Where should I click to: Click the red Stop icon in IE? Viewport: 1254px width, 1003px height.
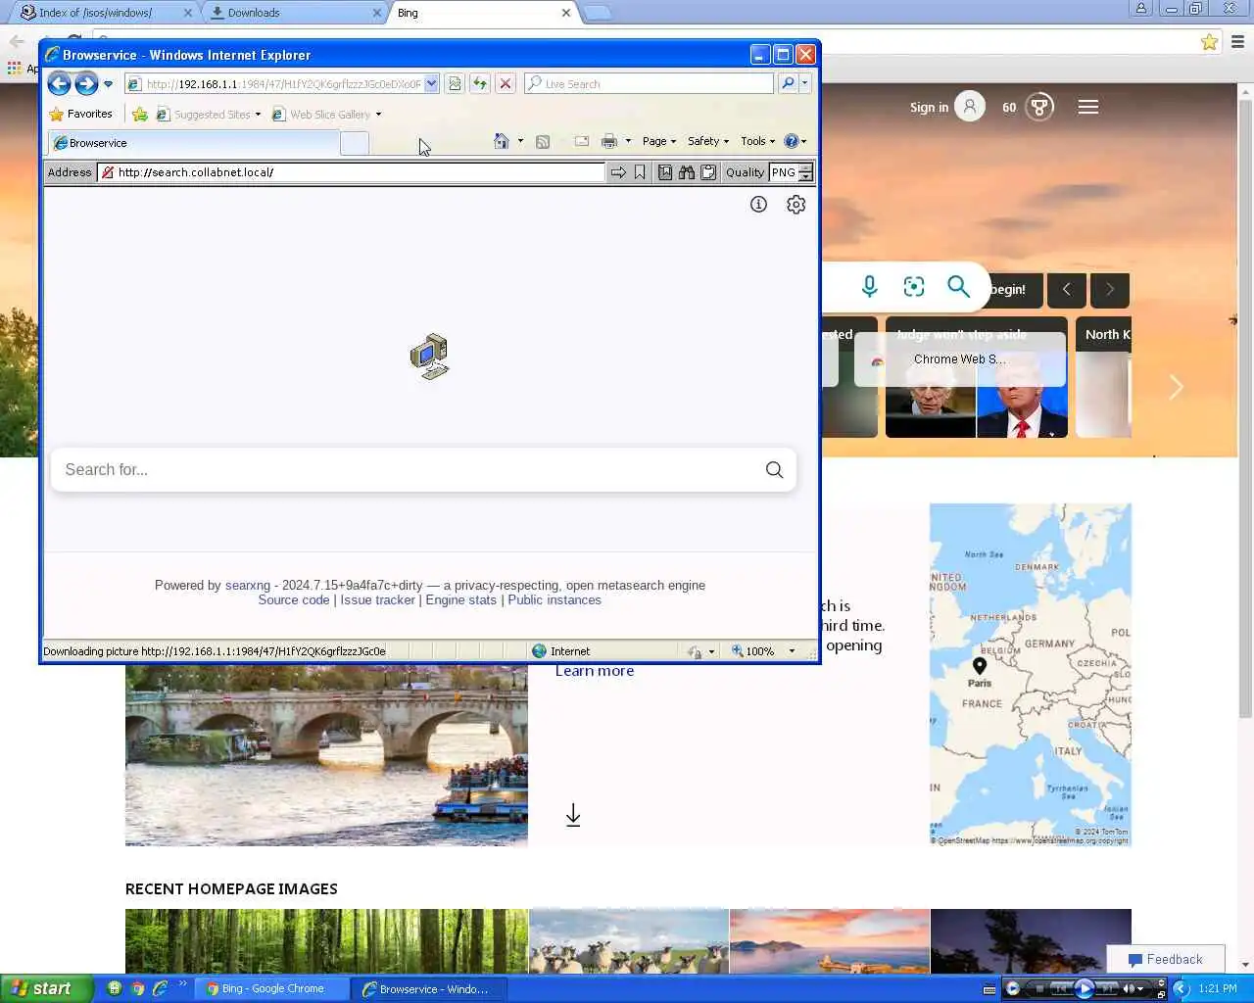[x=506, y=84]
